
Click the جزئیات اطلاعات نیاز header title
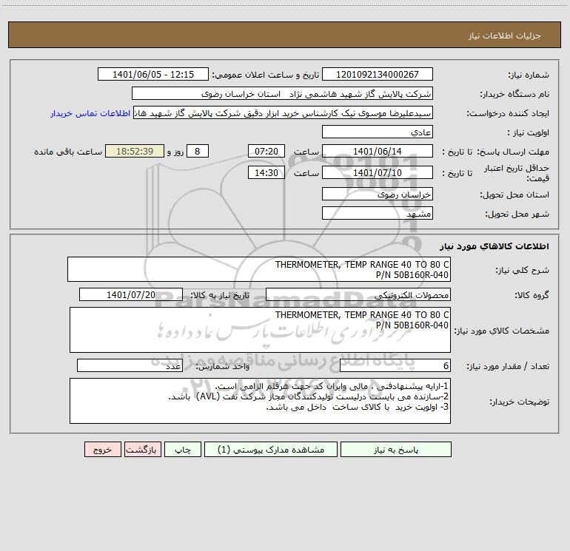point(504,36)
